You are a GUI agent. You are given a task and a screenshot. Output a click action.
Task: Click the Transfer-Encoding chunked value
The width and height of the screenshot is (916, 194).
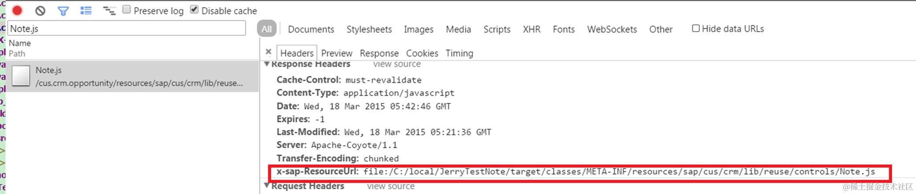click(381, 158)
